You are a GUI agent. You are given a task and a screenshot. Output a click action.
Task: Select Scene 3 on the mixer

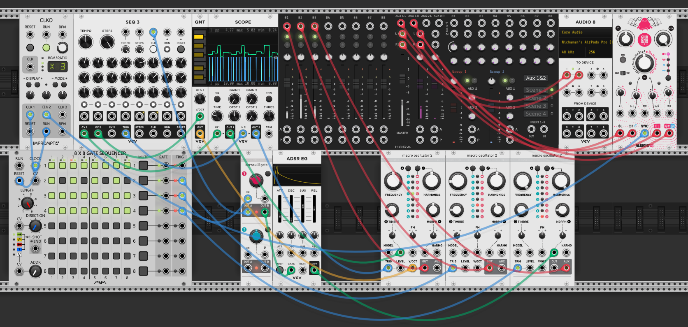point(536,106)
